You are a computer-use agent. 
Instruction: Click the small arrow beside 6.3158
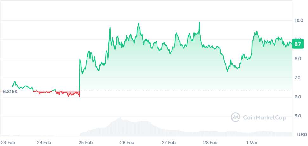tap(1, 91)
